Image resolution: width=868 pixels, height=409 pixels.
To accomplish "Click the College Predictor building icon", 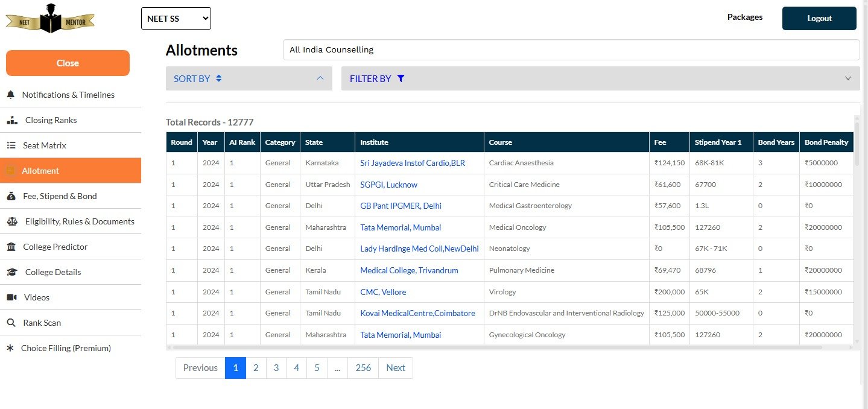I will point(11,247).
